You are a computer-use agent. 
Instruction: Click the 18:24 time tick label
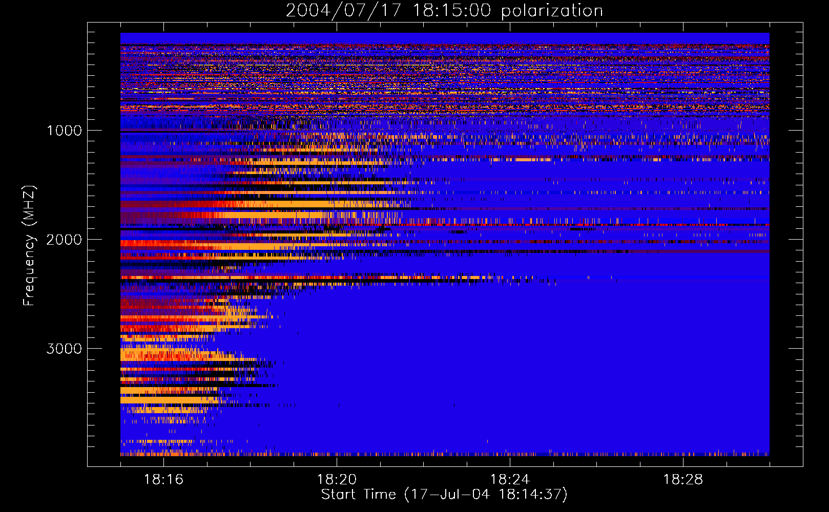pos(510,480)
